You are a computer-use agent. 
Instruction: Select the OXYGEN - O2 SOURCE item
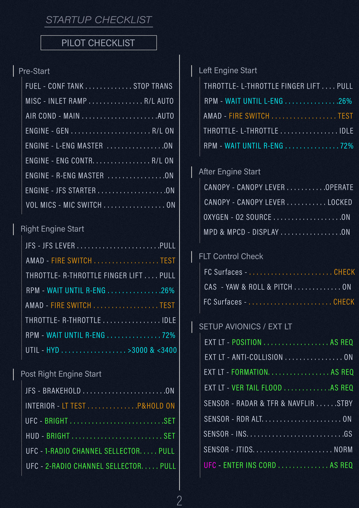click(x=277, y=217)
